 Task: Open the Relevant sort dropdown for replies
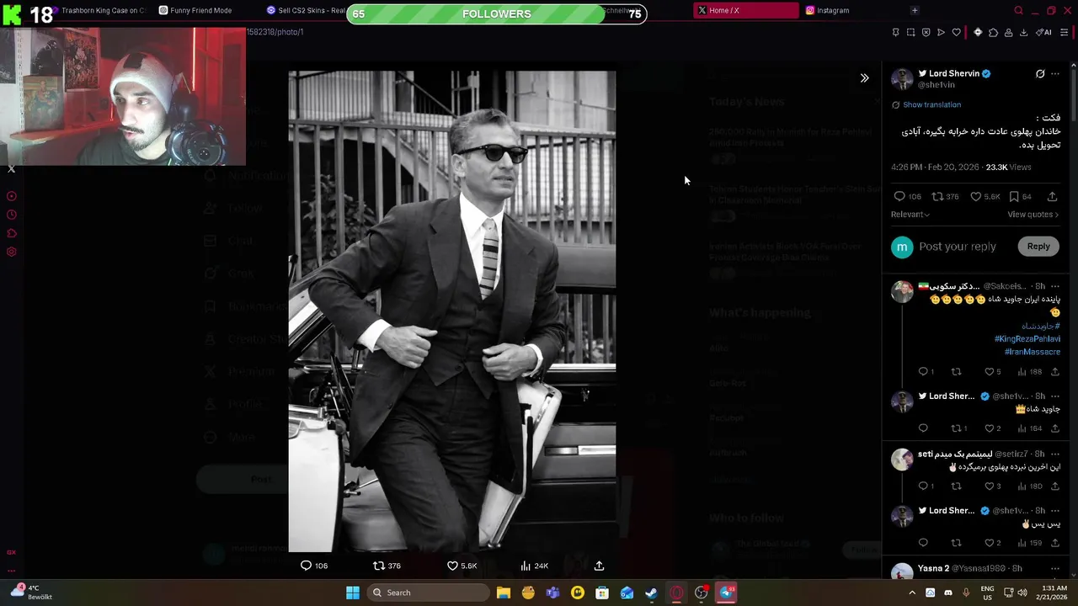(x=910, y=215)
